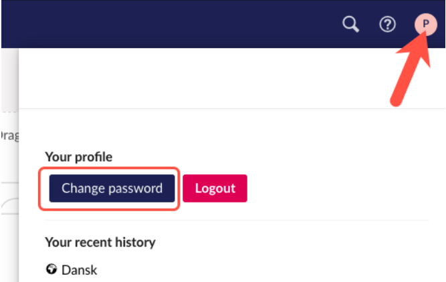Click the red arrow annotation pointing at avatar
This screenshot has width=446, height=282.
point(411,69)
